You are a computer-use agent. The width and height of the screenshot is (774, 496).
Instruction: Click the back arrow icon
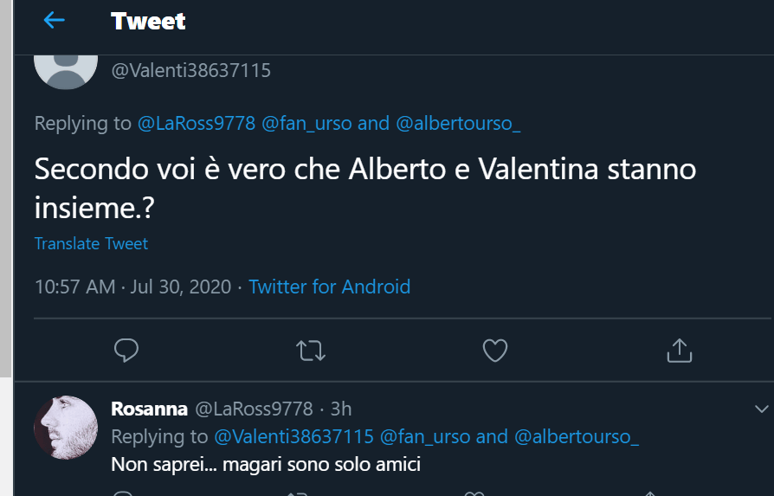[54, 21]
